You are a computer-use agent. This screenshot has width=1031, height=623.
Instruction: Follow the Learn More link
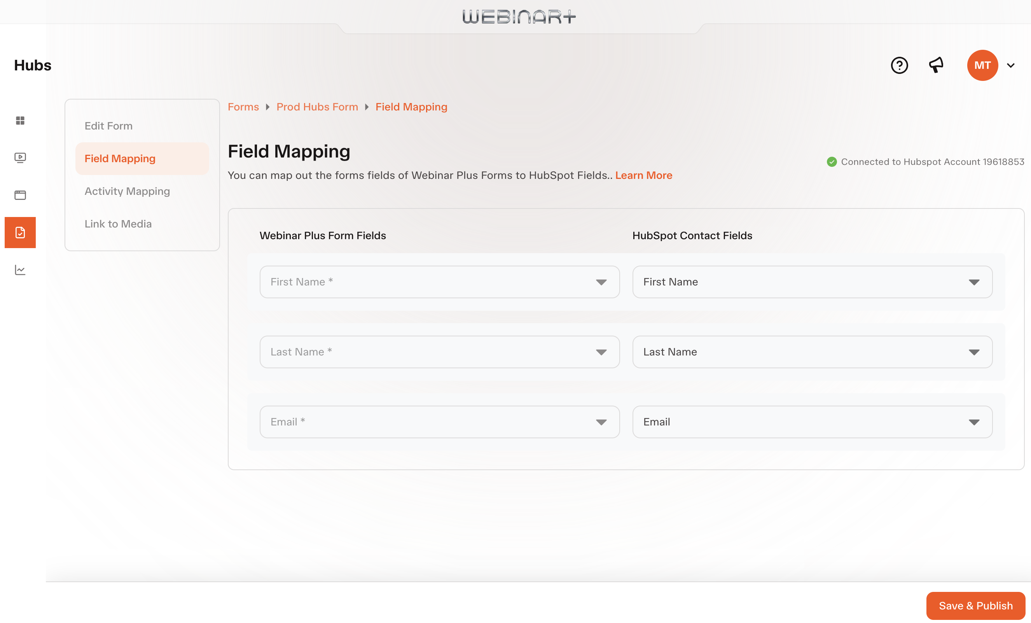coord(643,175)
